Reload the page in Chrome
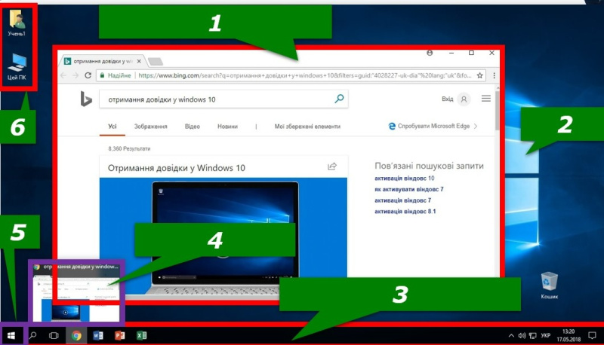The height and width of the screenshot is (345, 604). coord(88,76)
